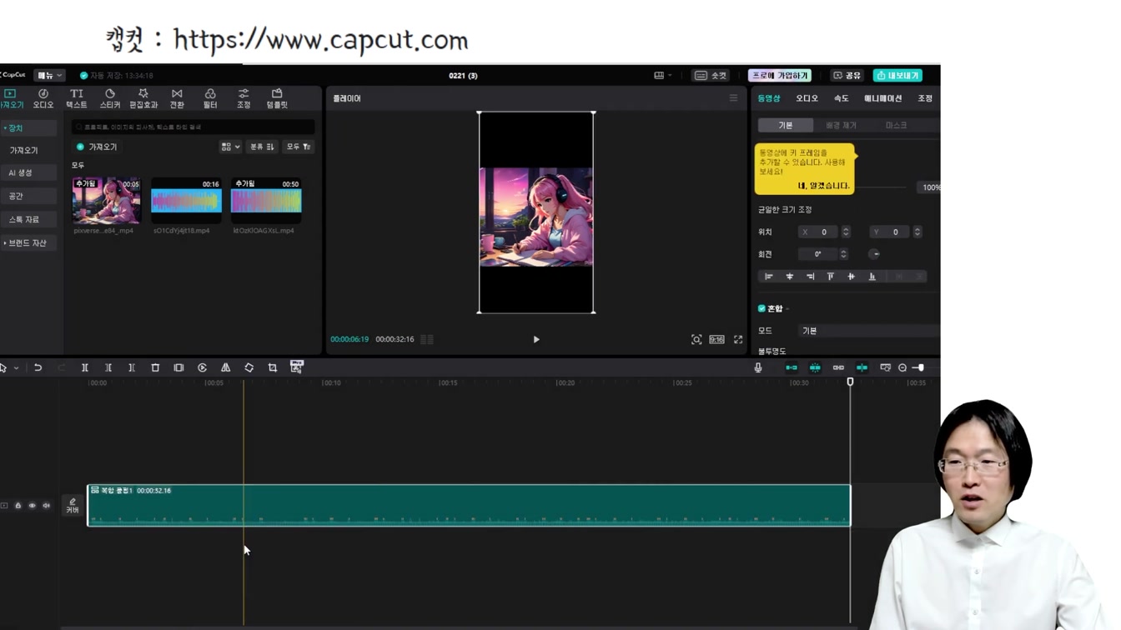
Task: Click the timeline zoom slider handle
Action: [920, 367]
